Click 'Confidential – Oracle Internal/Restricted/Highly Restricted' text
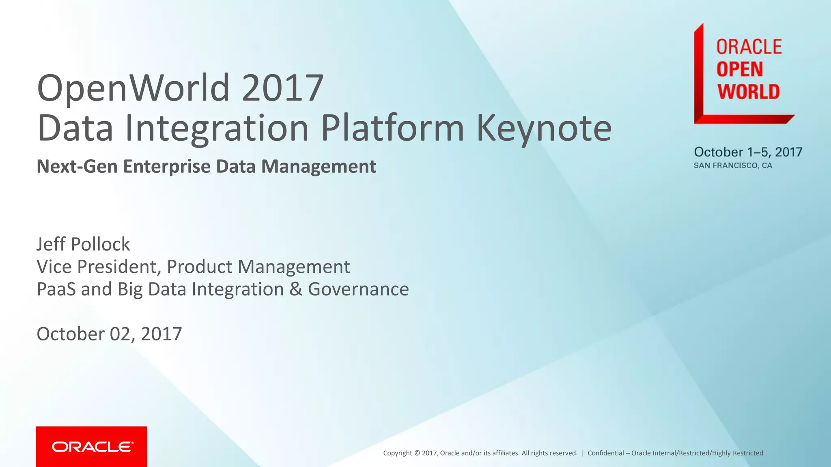This screenshot has height=467, width=831. click(x=675, y=453)
